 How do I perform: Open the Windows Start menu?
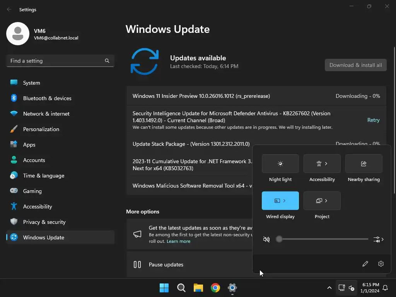click(164, 288)
